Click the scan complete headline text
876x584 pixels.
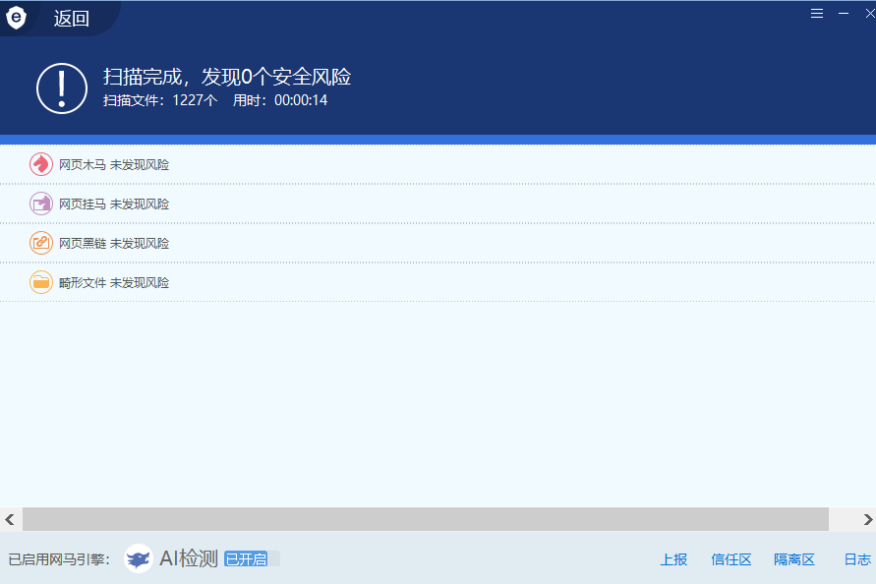click(227, 77)
